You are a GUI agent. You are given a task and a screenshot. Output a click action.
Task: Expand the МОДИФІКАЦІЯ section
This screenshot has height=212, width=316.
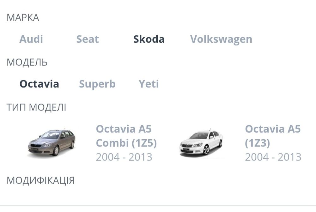(41, 181)
